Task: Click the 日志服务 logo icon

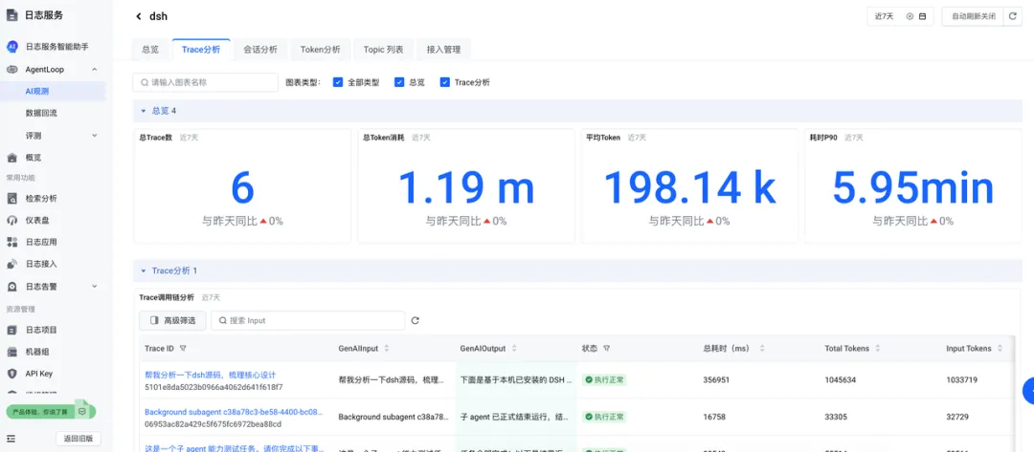Action: click(11, 15)
